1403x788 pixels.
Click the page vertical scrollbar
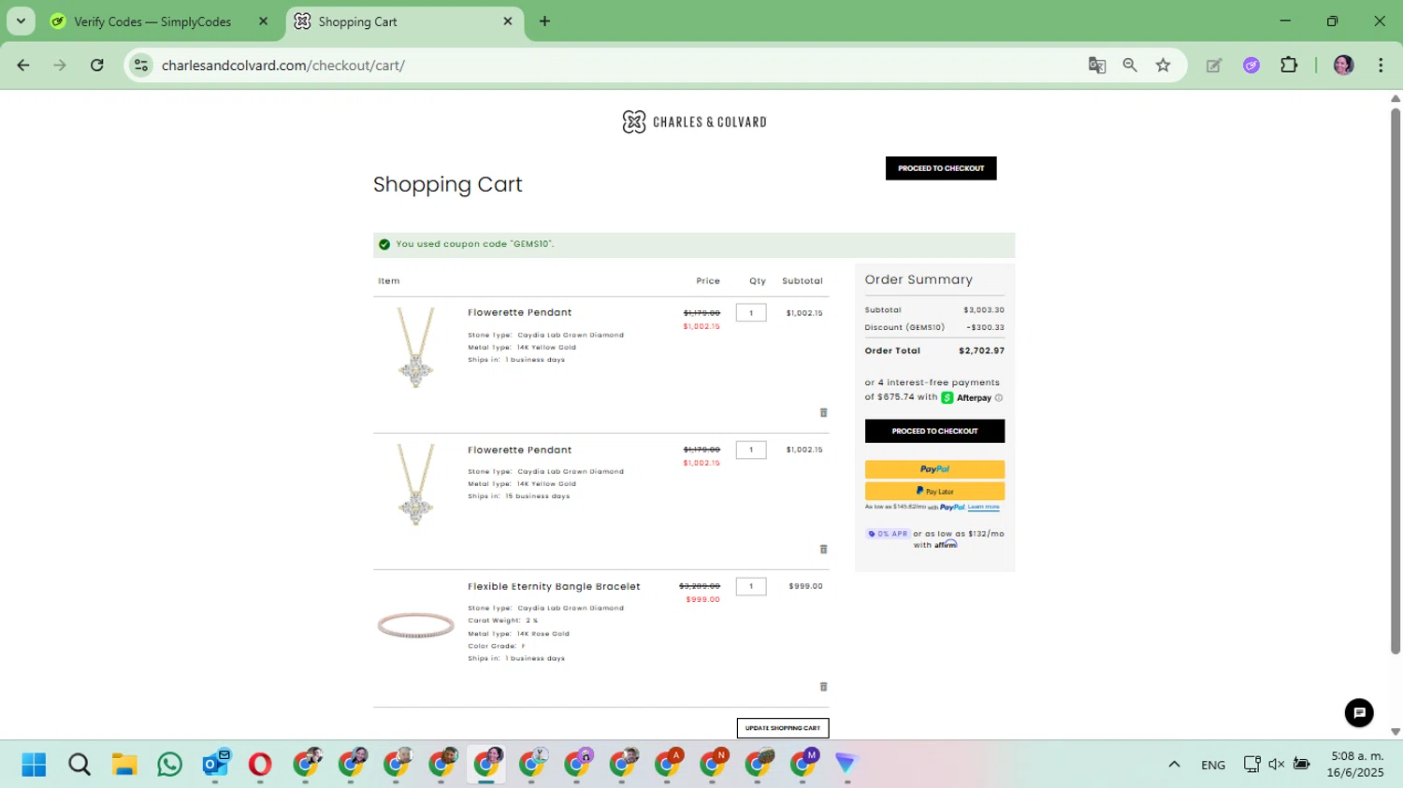click(x=1396, y=381)
